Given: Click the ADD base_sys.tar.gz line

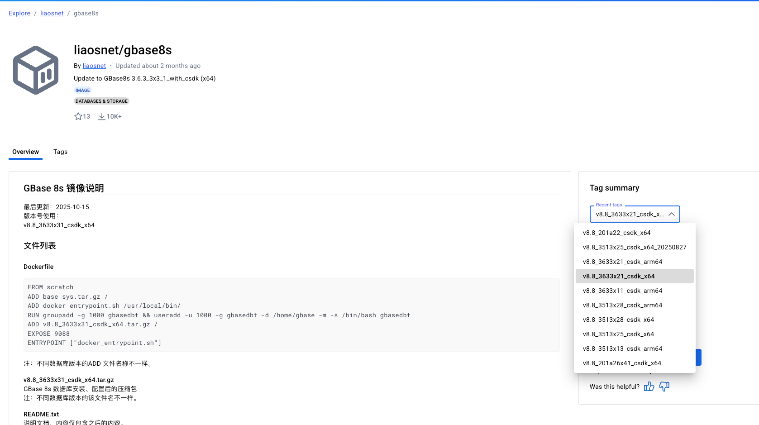Looking at the screenshot, I should click(x=68, y=296).
